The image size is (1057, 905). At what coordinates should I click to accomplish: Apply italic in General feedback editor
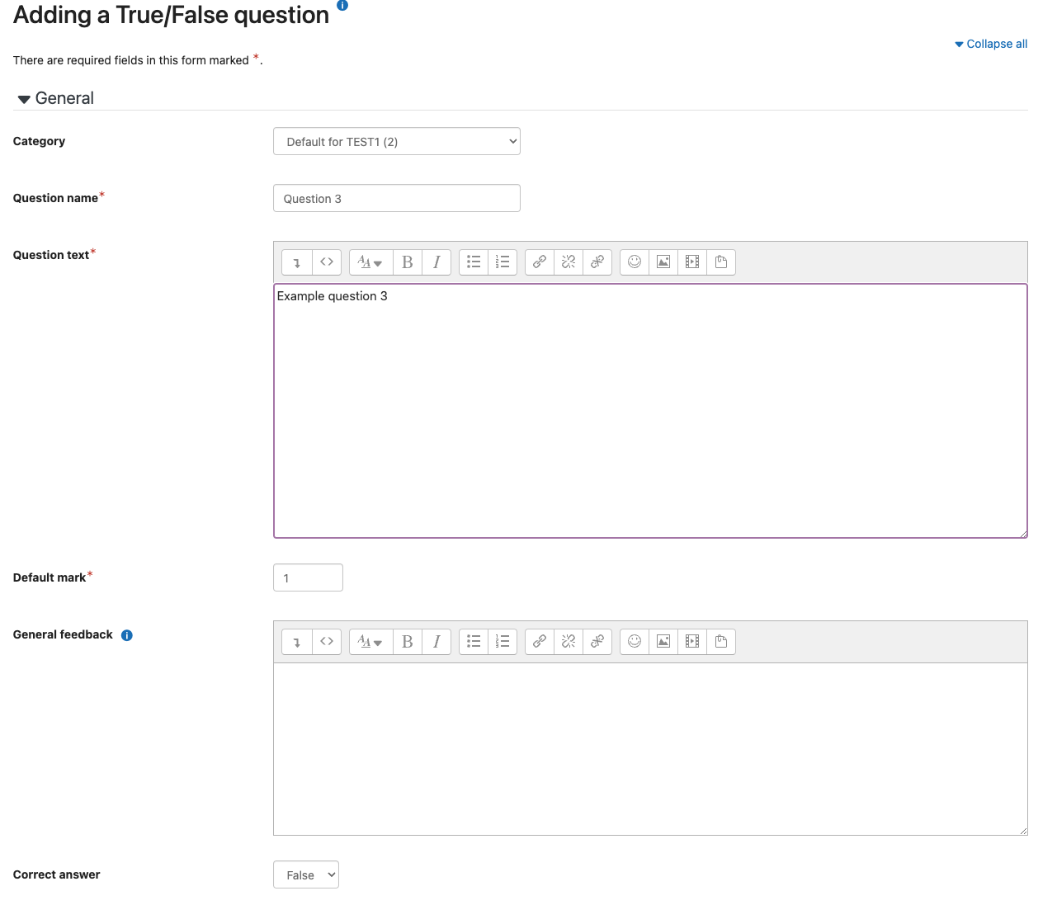[436, 642]
